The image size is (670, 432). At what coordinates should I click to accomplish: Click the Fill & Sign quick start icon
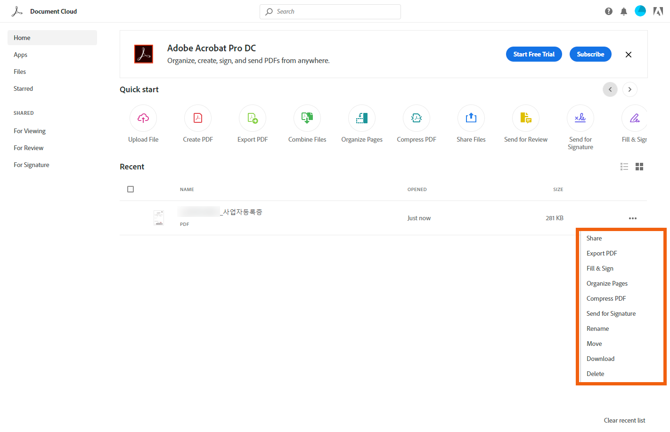click(634, 118)
